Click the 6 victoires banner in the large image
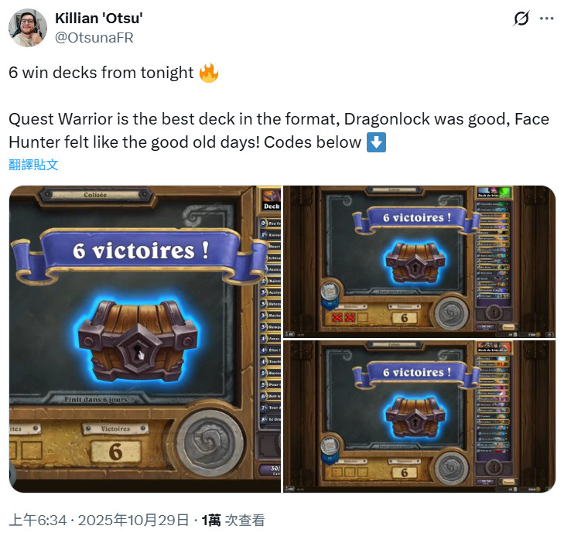 pyautogui.click(x=140, y=253)
